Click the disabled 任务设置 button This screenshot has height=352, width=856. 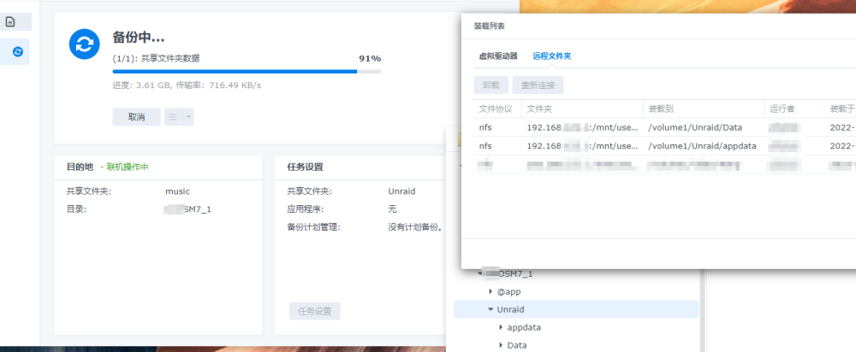314,311
